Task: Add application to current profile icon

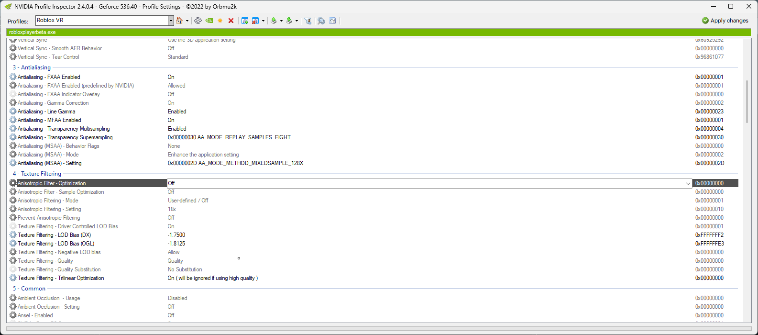Action: click(x=245, y=21)
